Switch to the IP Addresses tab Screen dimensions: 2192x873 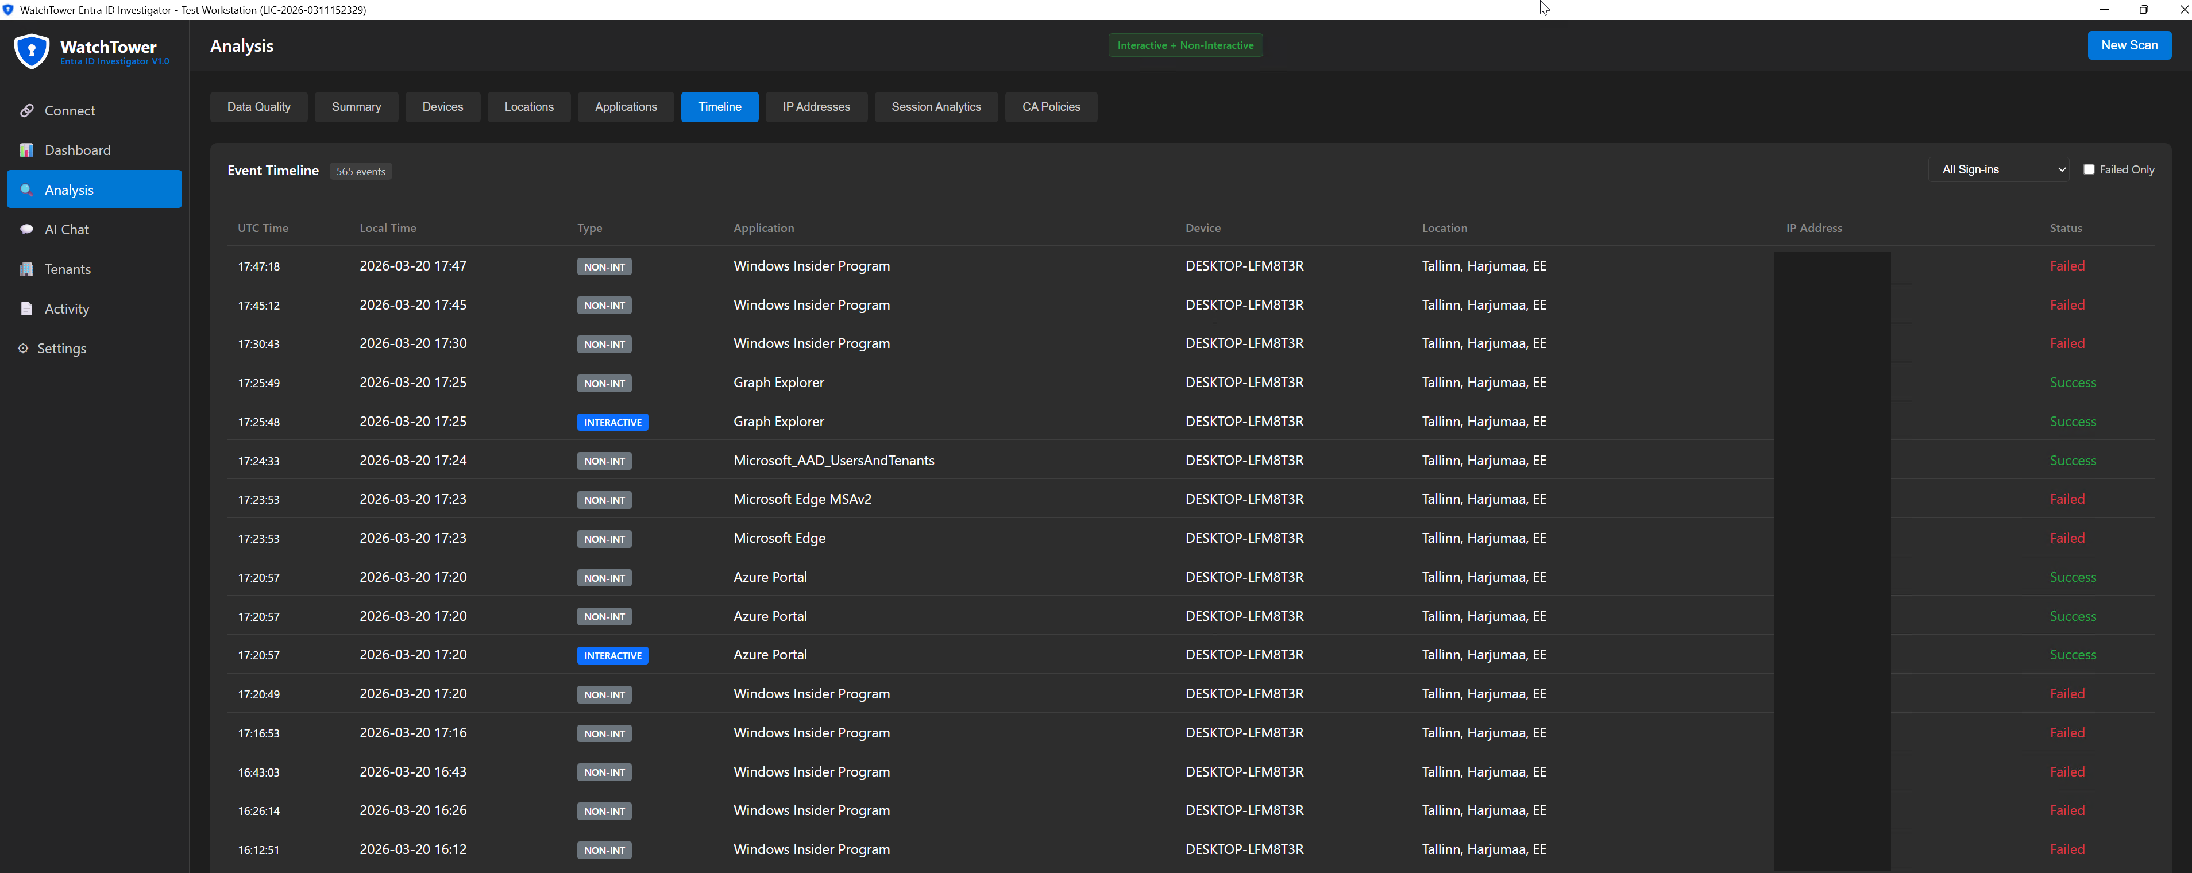pos(815,107)
